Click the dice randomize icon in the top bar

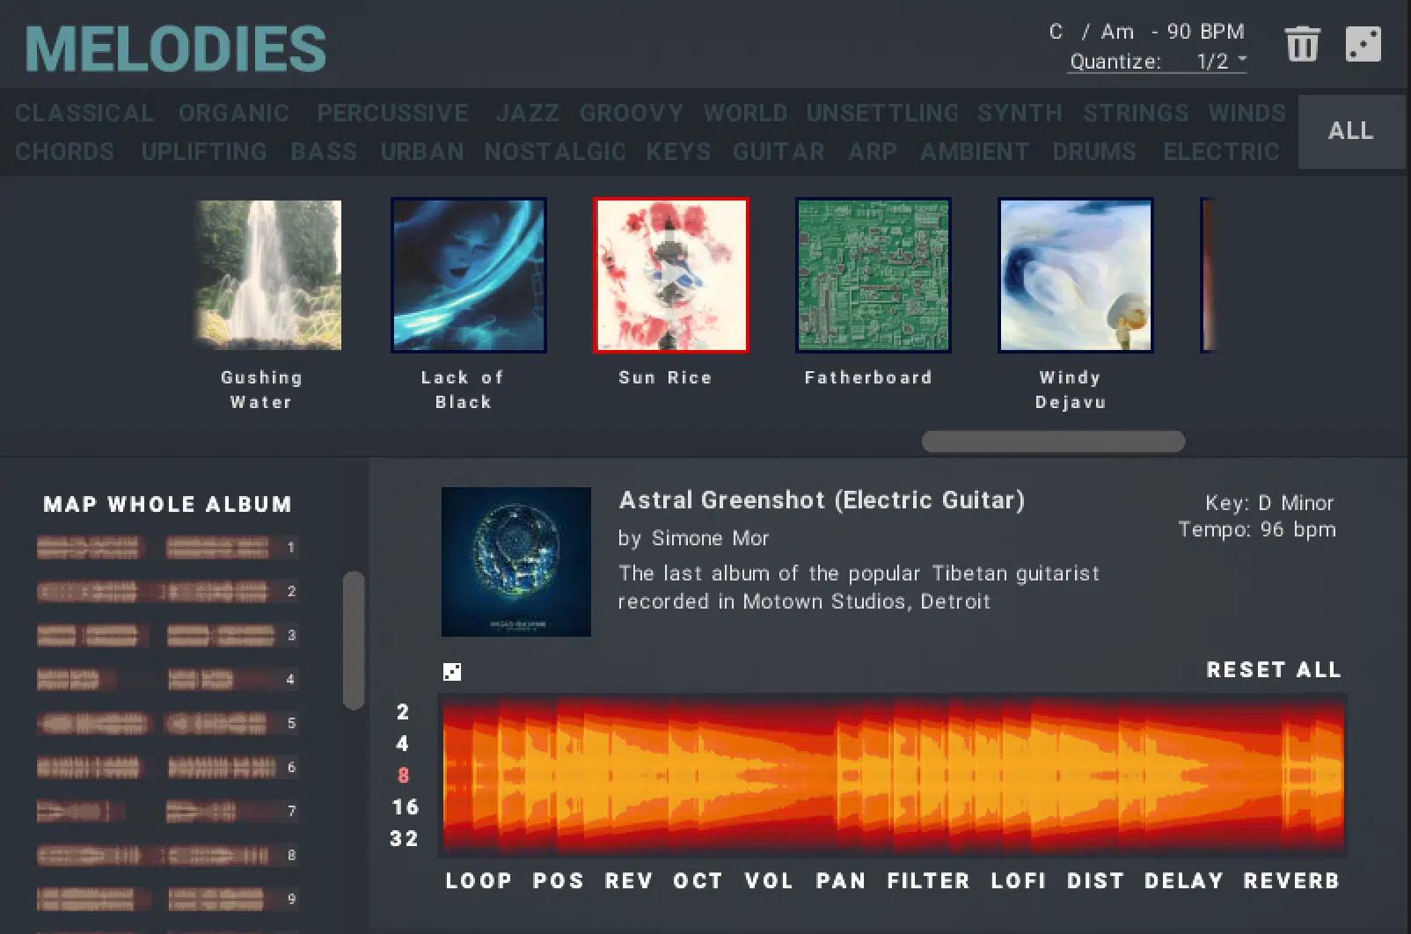pyautogui.click(x=1362, y=42)
